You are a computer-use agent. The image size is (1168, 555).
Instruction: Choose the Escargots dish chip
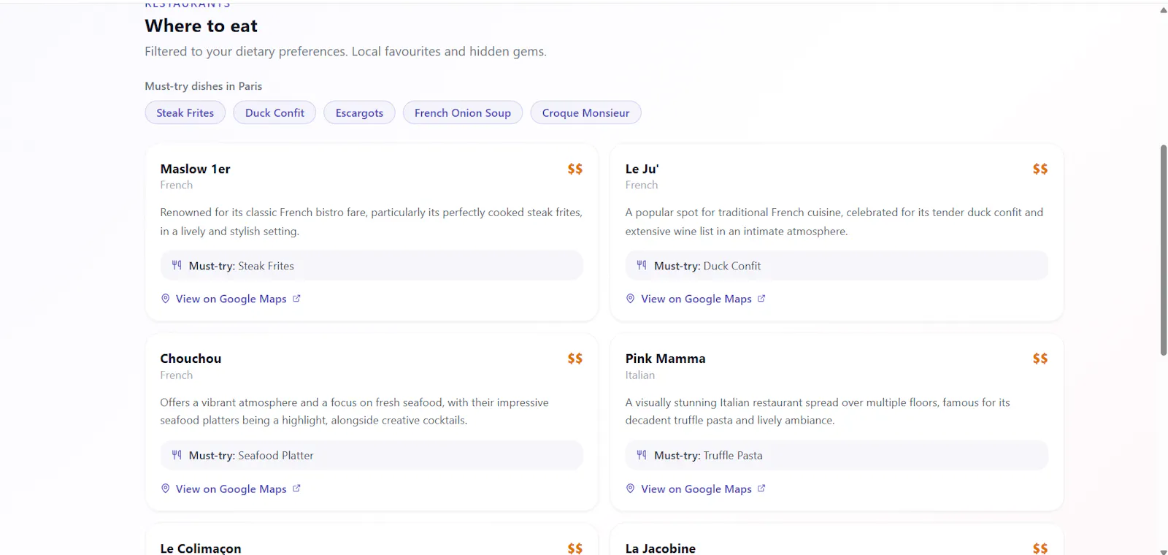(x=359, y=112)
